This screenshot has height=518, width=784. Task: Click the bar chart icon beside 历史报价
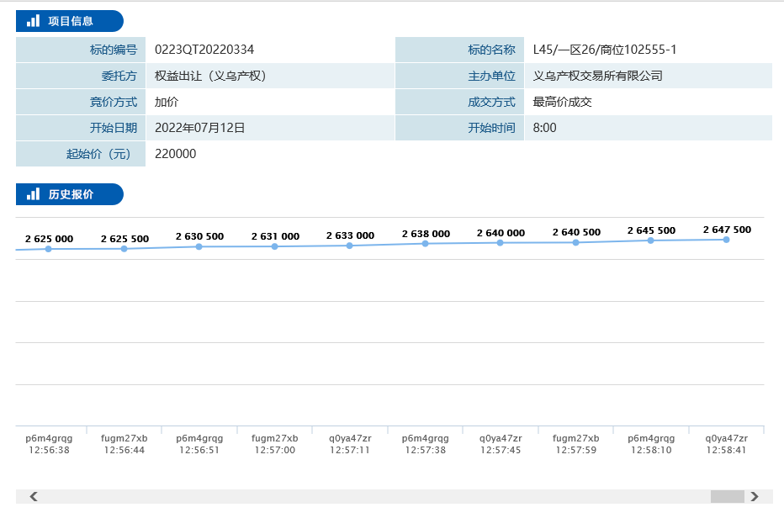click(33, 194)
